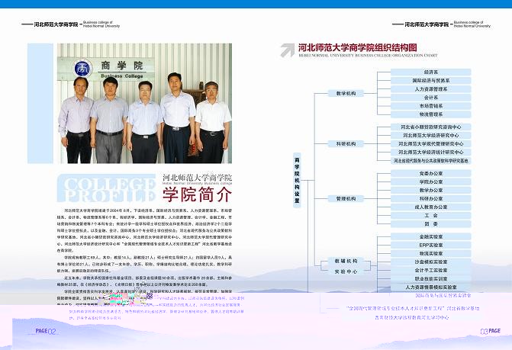Select 河北省小额贷款研究咨询中心 box

click(x=430, y=127)
